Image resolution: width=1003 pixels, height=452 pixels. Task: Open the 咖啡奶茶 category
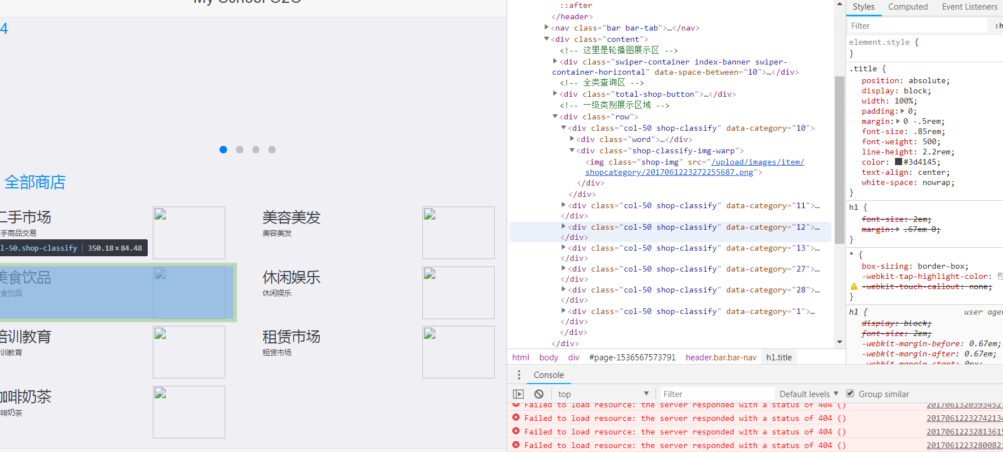pyautogui.click(x=25, y=397)
